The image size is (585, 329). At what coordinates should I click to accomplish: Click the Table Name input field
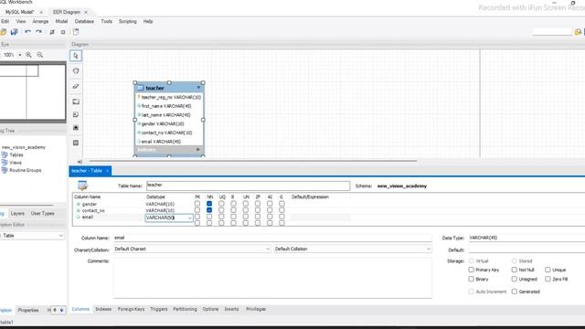248,186
